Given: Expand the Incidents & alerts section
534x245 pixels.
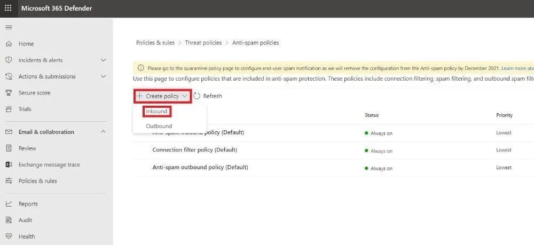Looking at the screenshot, I should [x=103, y=60].
